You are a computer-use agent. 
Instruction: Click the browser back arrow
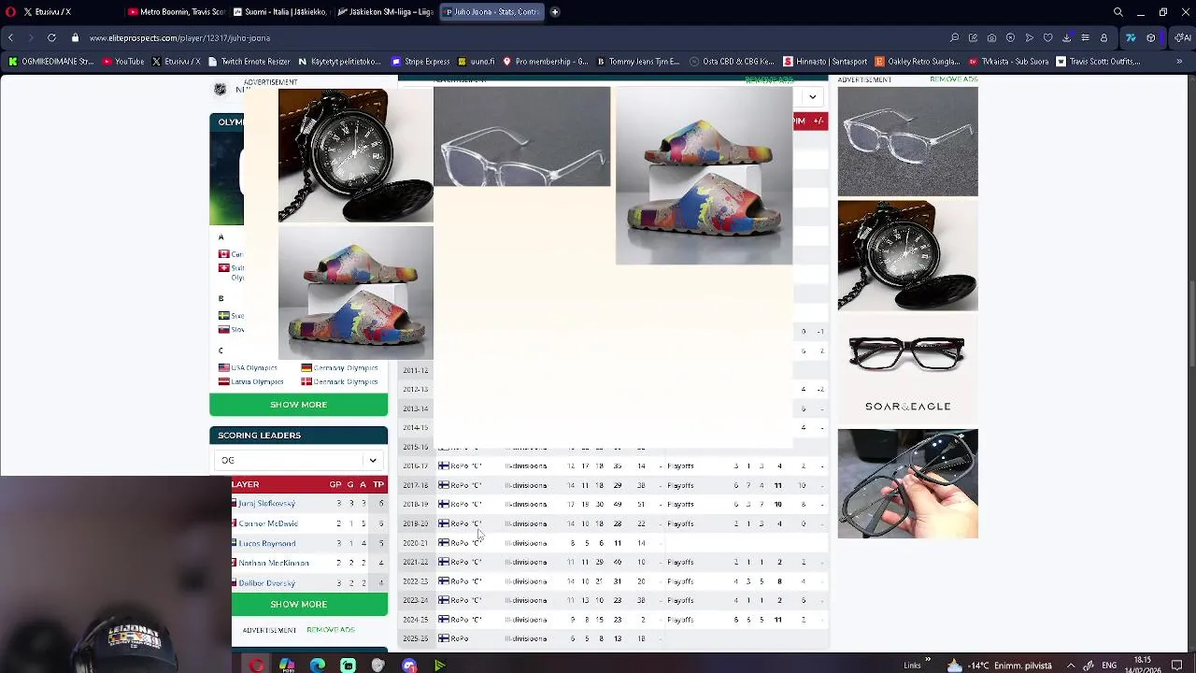(x=10, y=37)
